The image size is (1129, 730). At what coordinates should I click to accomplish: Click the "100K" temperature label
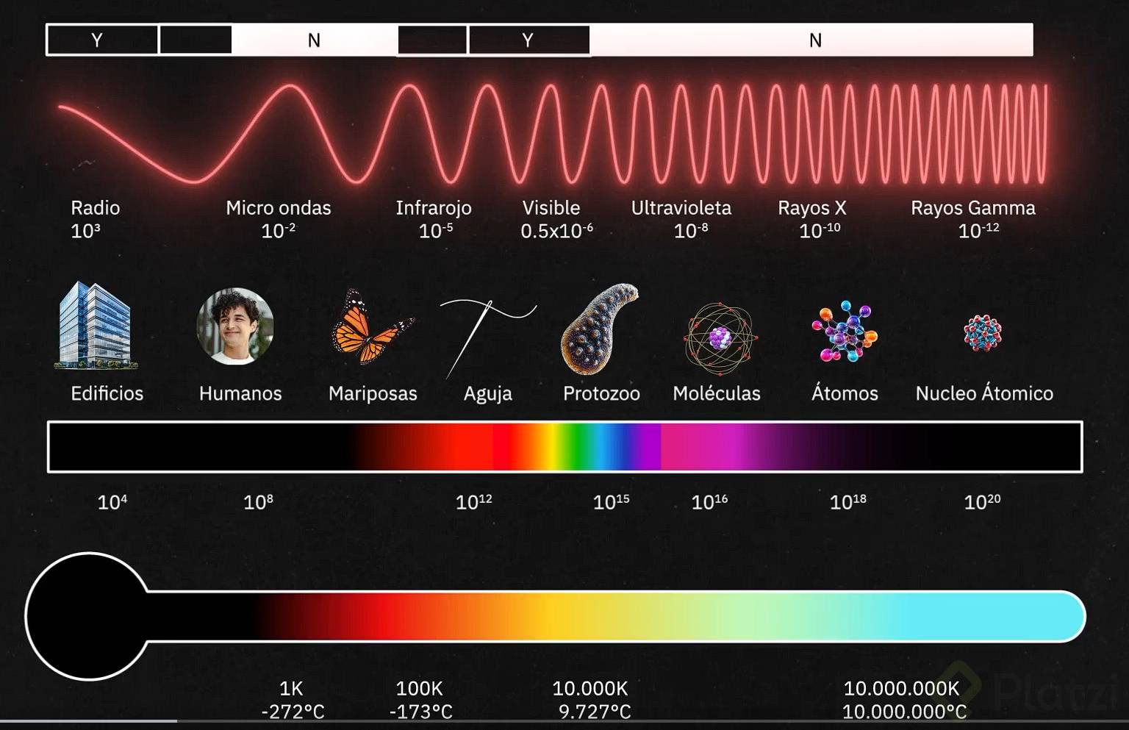pos(419,689)
